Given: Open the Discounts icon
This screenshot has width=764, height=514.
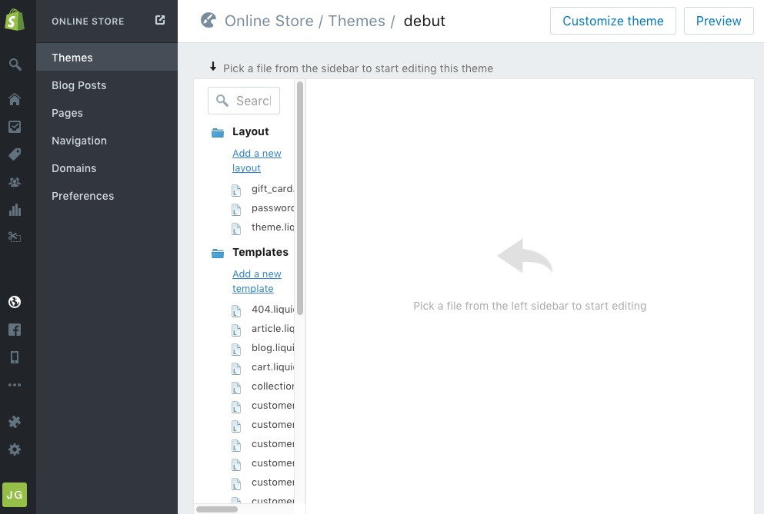Looking at the screenshot, I should [x=15, y=237].
